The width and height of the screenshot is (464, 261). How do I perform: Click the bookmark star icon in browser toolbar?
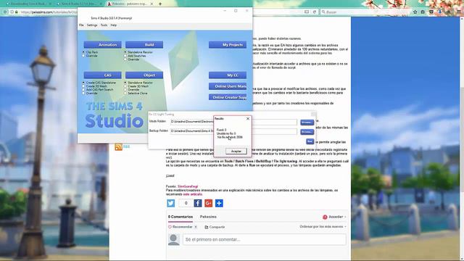[415, 12]
